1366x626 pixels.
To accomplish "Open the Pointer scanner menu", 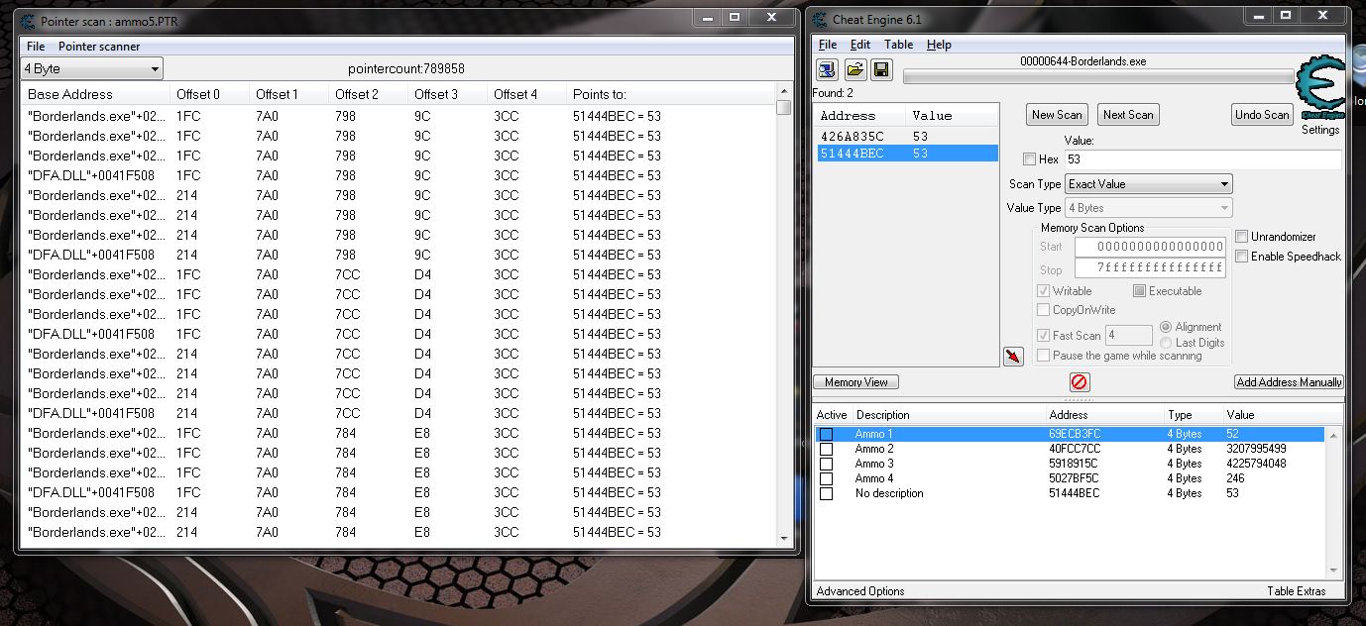I will pyautogui.click(x=99, y=47).
